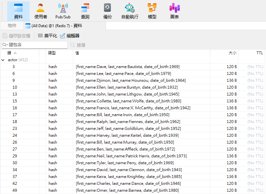Collapse the actor key group
The image size is (266, 194).
[3, 60]
